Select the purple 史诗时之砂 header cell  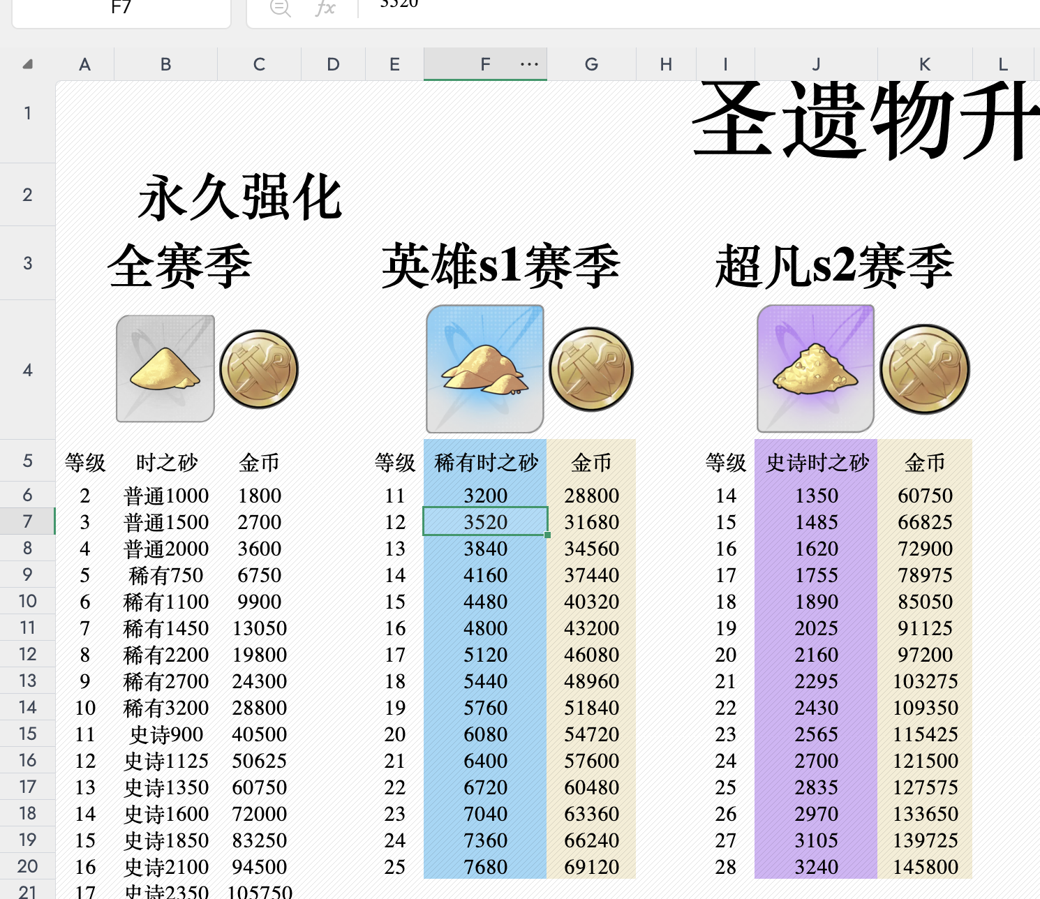pos(817,461)
